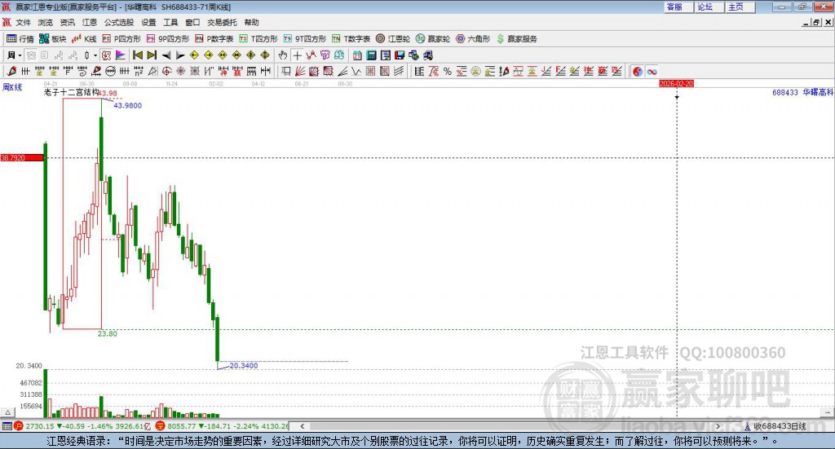Jump to the last bar with skip-to-end icon
835x449 pixels.
point(152,55)
